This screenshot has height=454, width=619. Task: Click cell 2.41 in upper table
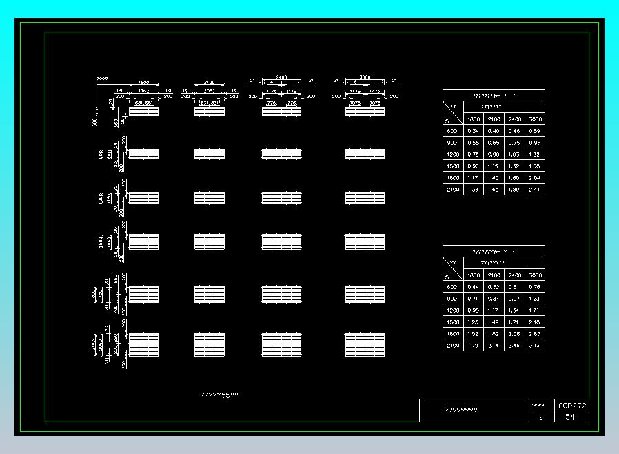[534, 190]
